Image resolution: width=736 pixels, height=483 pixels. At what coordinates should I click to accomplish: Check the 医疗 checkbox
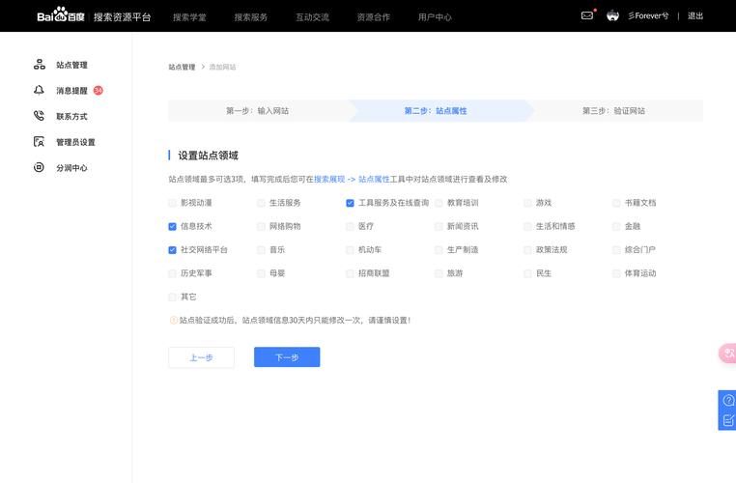point(350,226)
